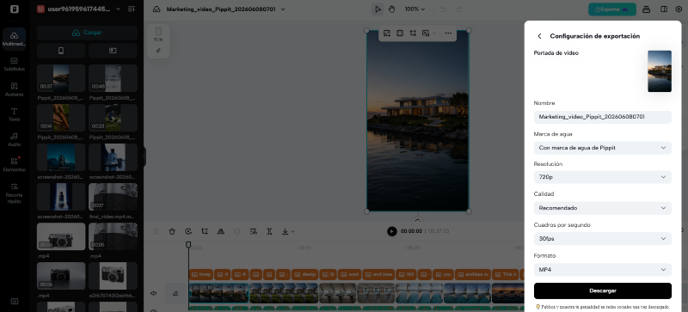Click the fit-to-frame icon above canvas
688x312 pixels.
click(x=400, y=33)
